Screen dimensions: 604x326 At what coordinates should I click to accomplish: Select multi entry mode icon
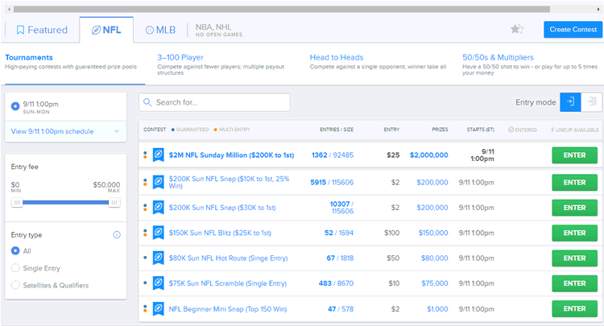(x=591, y=102)
